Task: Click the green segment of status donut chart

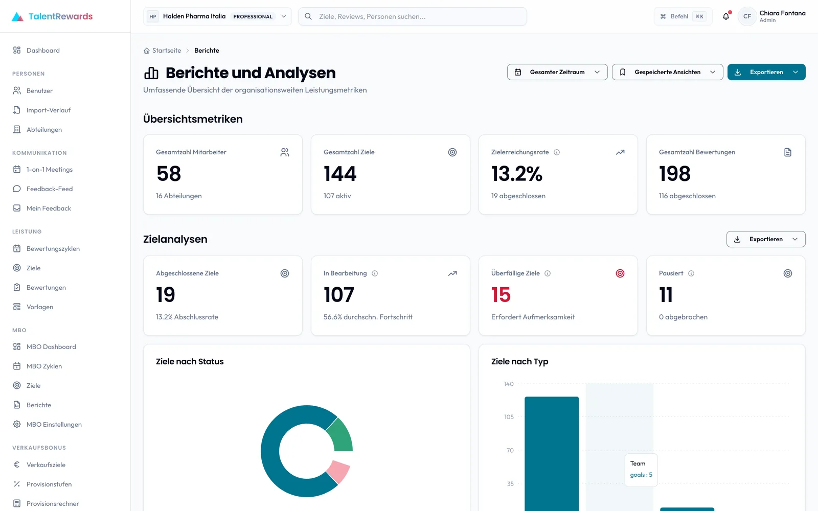Action: [x=341, y=435]
